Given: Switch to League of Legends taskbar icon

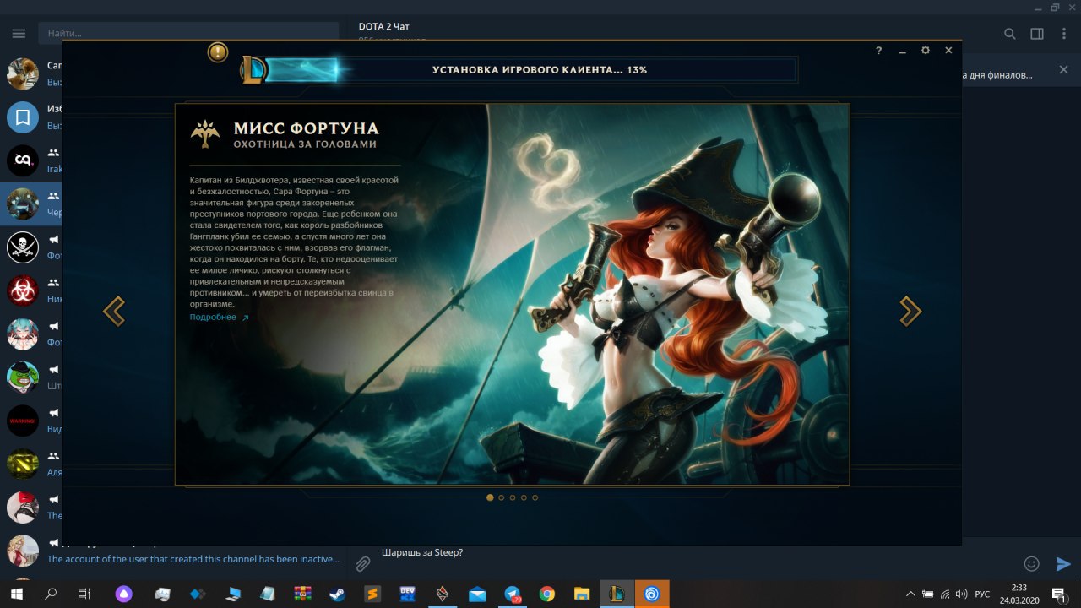Looking at the screenshot, I should [x=617, y=594].
